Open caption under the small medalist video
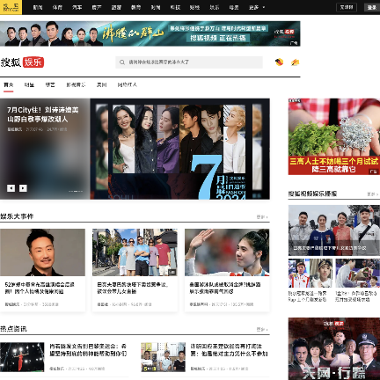 tap(308, 296)
